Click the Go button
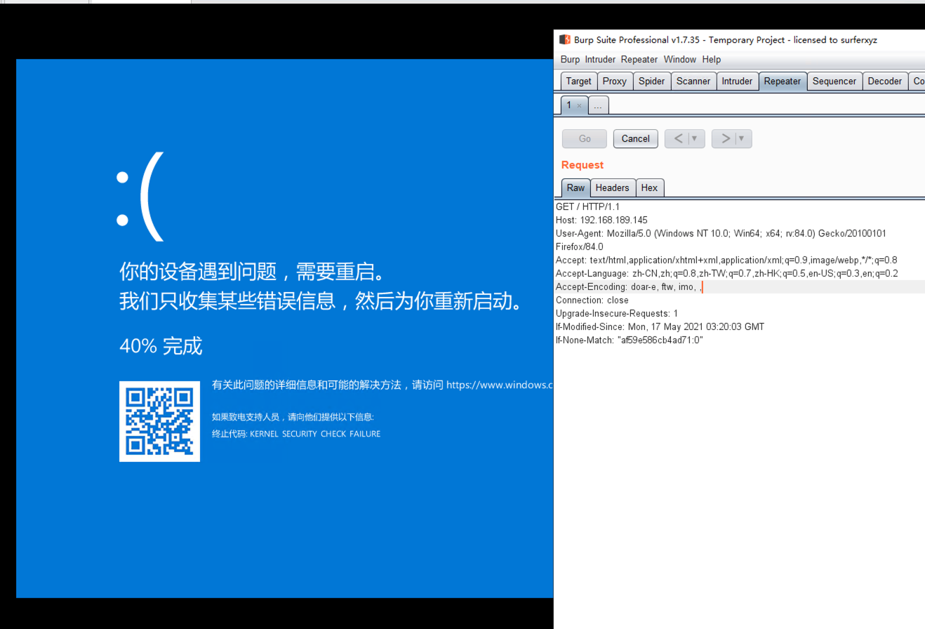 [585, 139]
